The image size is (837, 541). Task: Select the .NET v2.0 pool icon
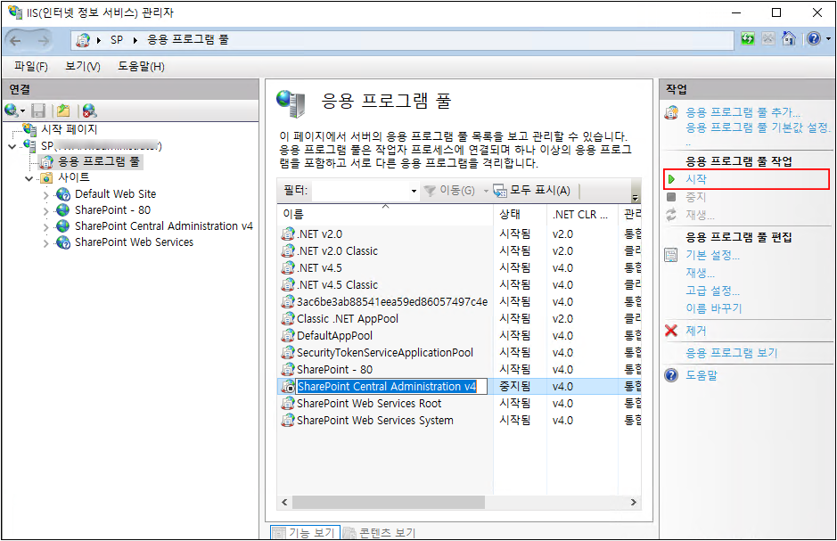(288, 234)
